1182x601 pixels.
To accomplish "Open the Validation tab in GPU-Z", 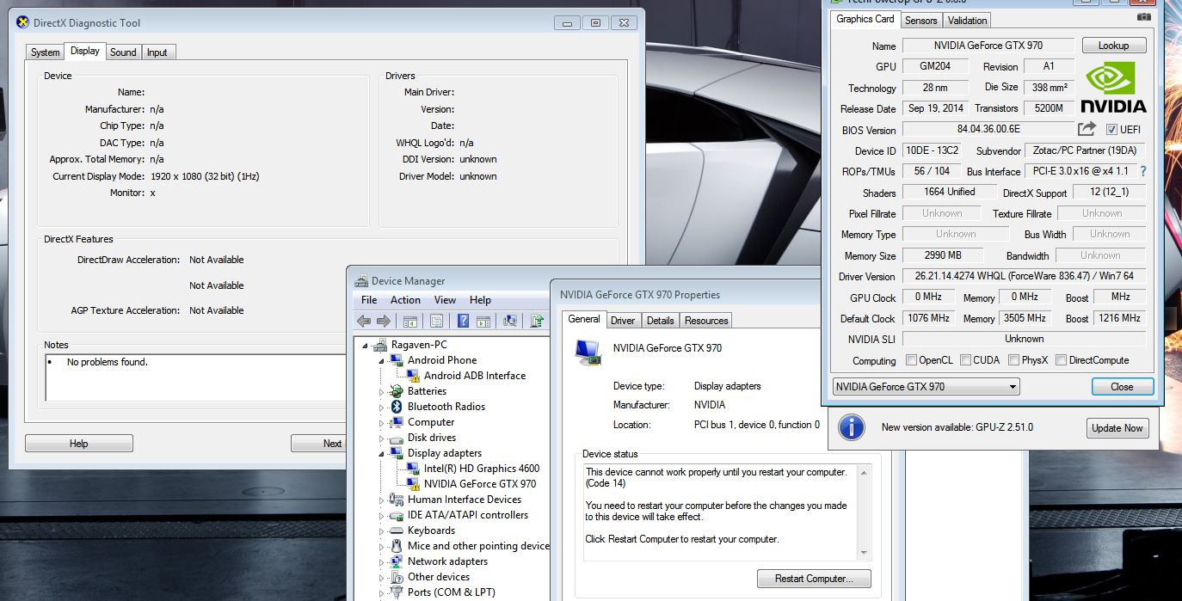I will [967, 20].
